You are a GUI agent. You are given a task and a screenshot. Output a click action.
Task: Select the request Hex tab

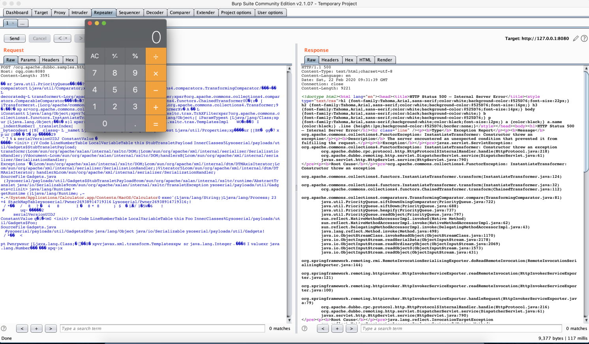[70, 60]
